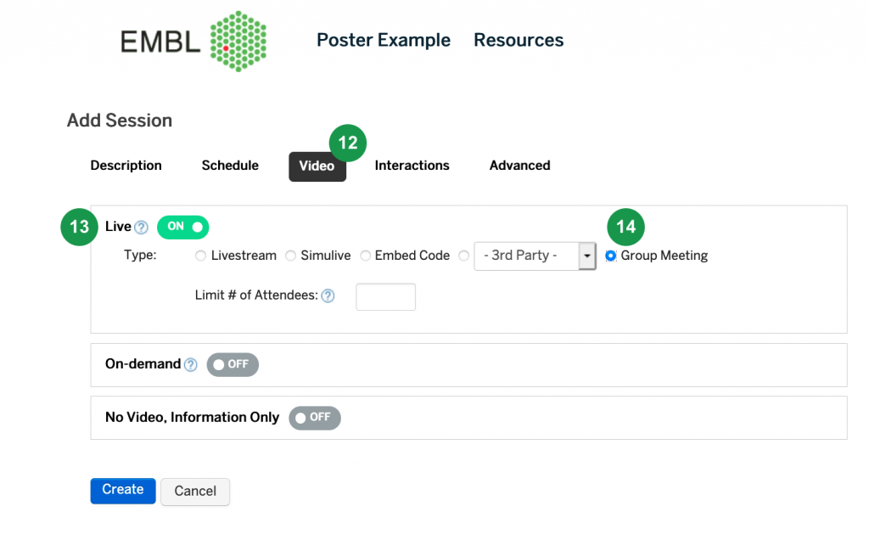Click the green step 13 badge
Image resolution: width=869 pixels, height=540 pixels.
[79, 227]
